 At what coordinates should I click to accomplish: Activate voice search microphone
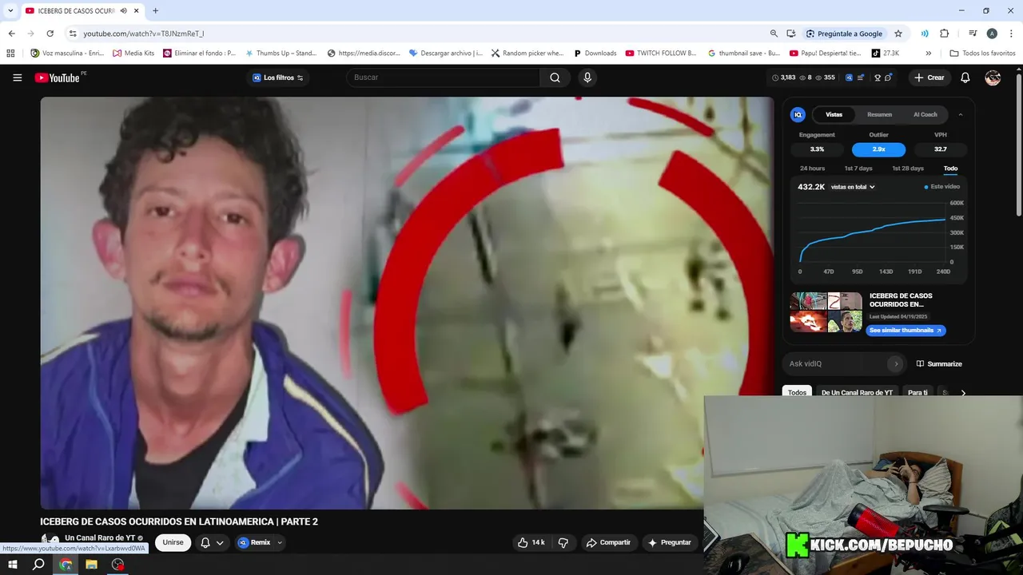coord(587,77)
